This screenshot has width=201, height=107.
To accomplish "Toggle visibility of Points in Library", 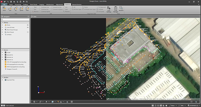I will (28, 25).
